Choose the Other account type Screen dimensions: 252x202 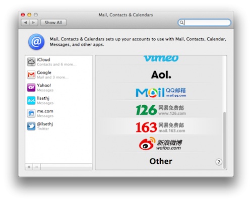tap(161, 161)
